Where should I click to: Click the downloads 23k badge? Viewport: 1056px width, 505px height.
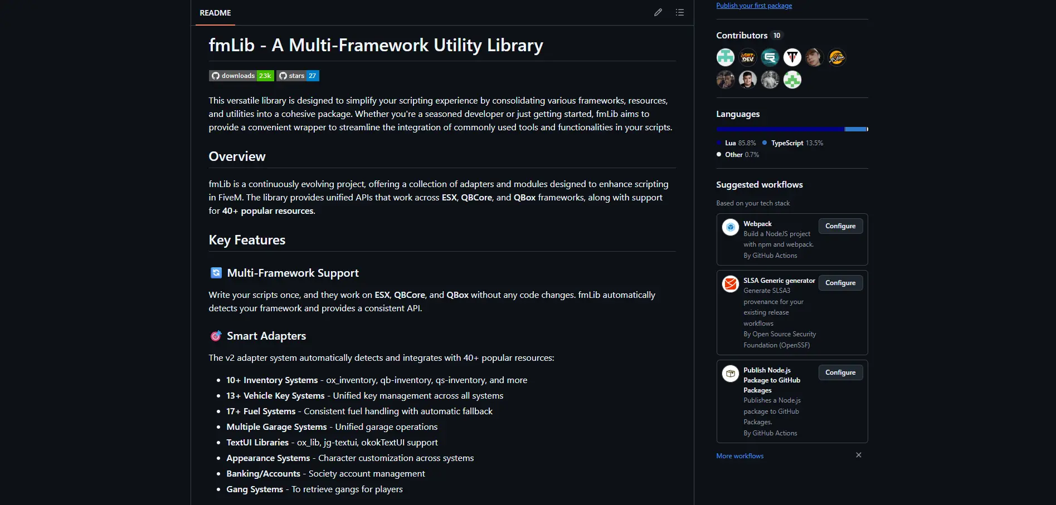[241, 76]
